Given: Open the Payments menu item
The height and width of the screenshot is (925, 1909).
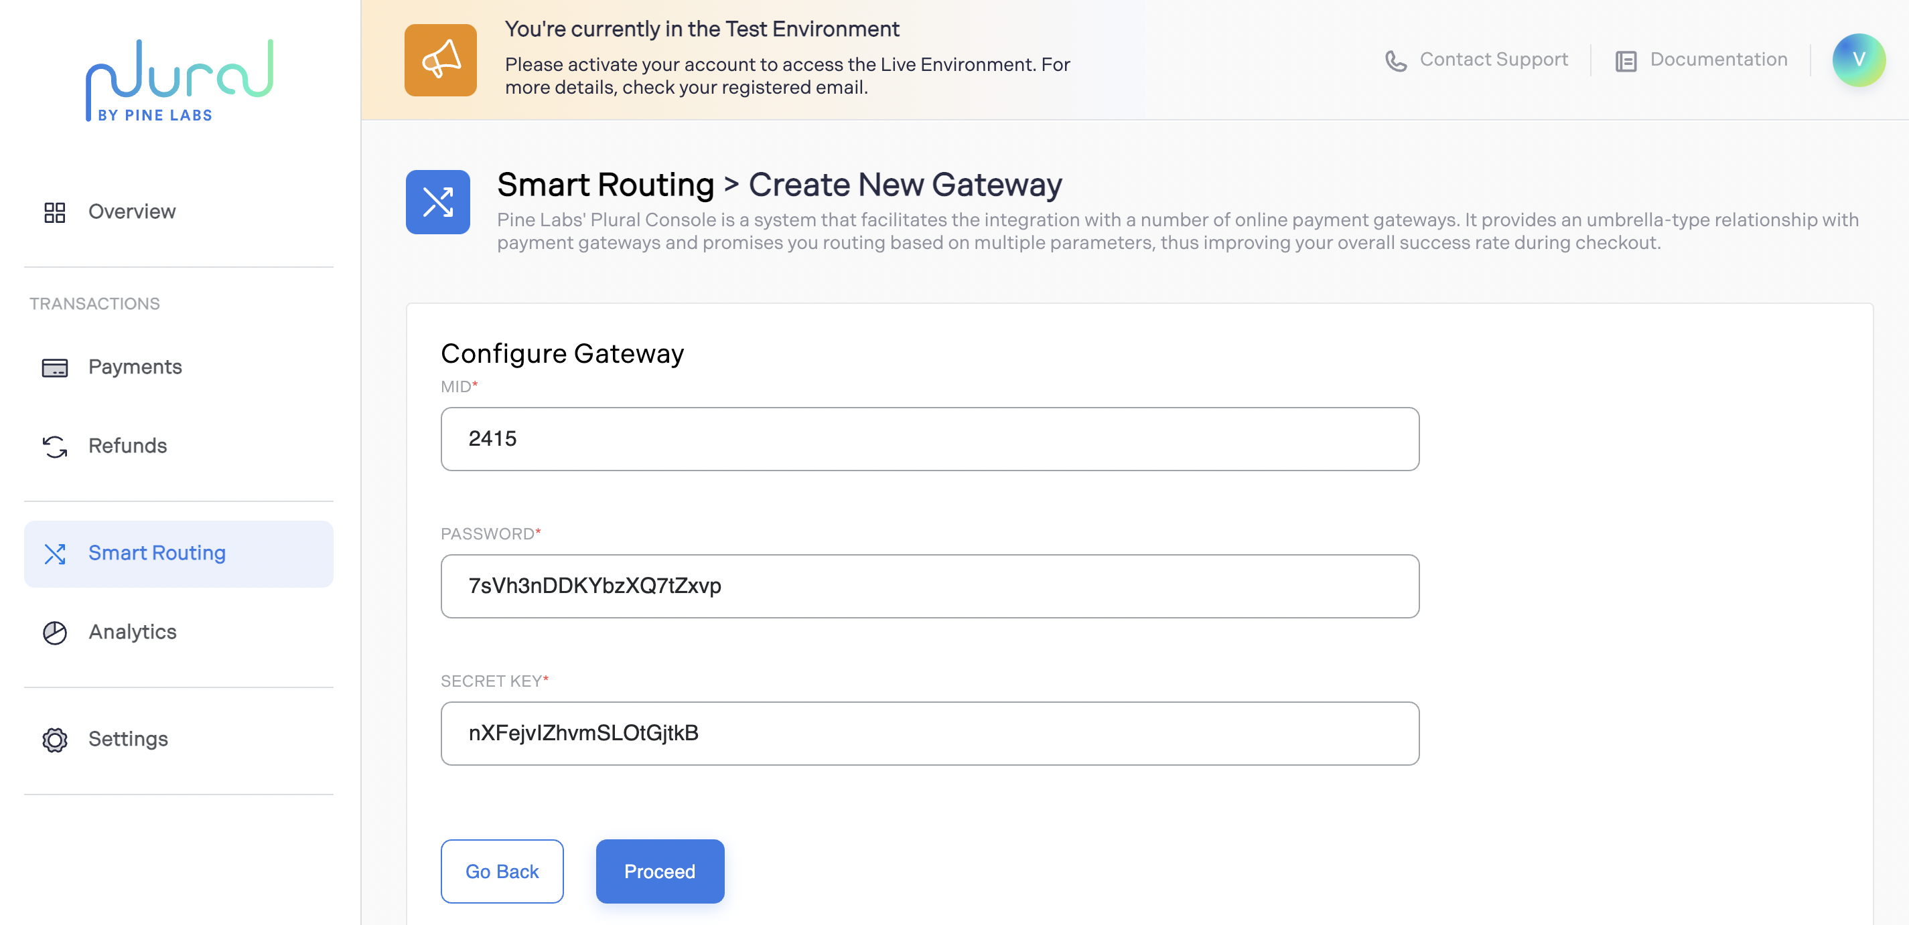Looking at the screenshot, I should coord(135,367).
